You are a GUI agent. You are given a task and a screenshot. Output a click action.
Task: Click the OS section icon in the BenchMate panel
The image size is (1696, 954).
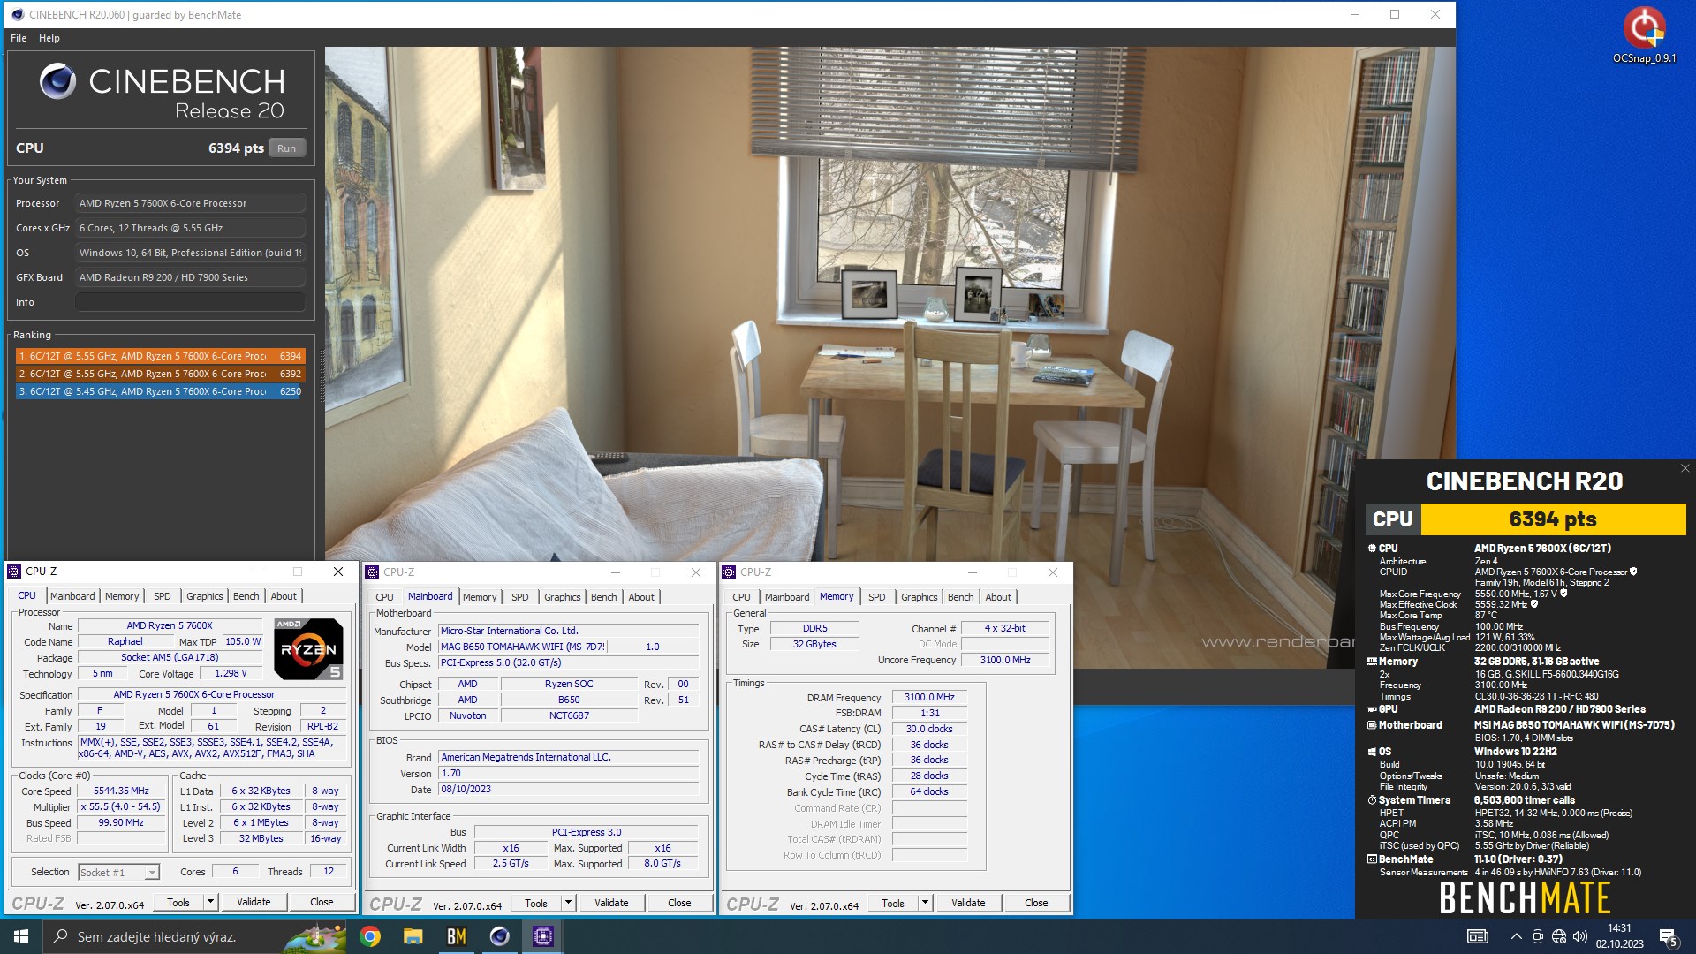coord(1372,752)
